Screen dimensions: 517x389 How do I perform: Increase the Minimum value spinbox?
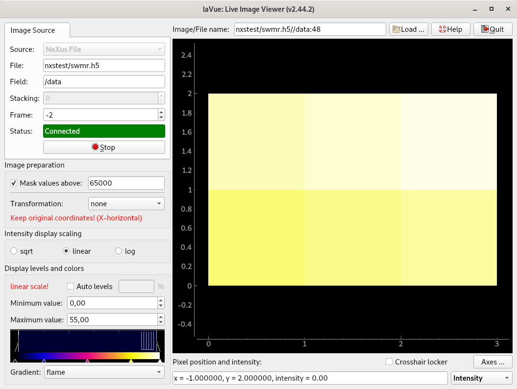161,300
